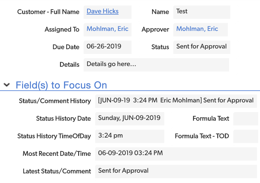This screenshot has height=183, width=260.
Task: Select the Most Recent Date/Time field
Action: point(176,154)
